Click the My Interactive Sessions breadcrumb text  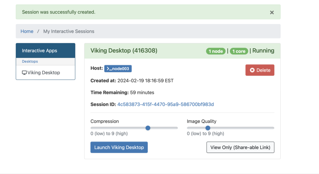coord(69,31)
